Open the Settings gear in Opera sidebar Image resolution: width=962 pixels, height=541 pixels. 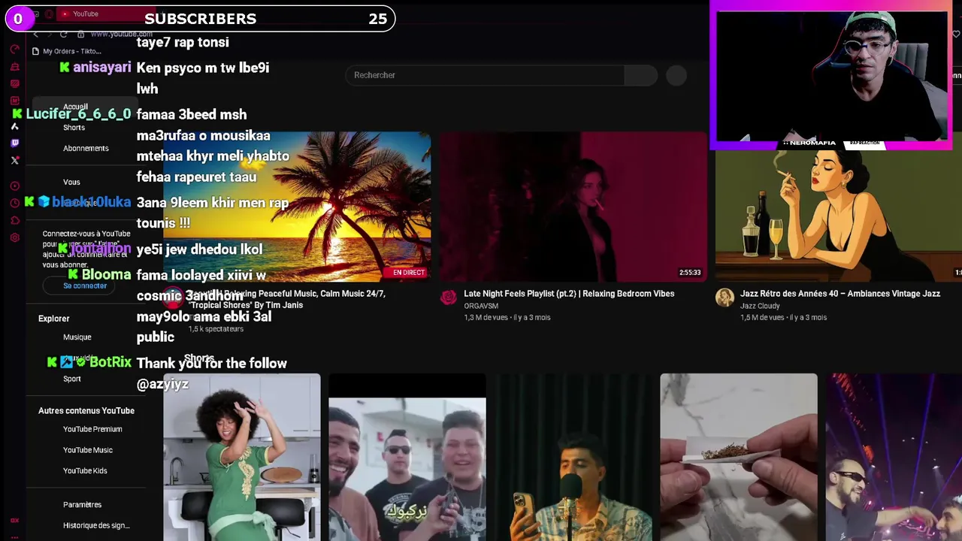(14, 237)
